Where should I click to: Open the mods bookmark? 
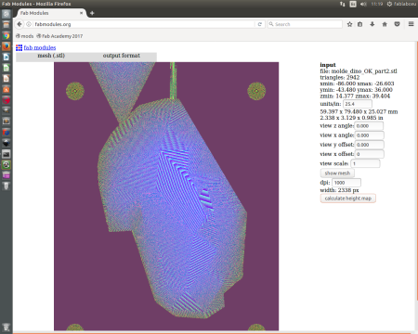click(x=25, y=36)
